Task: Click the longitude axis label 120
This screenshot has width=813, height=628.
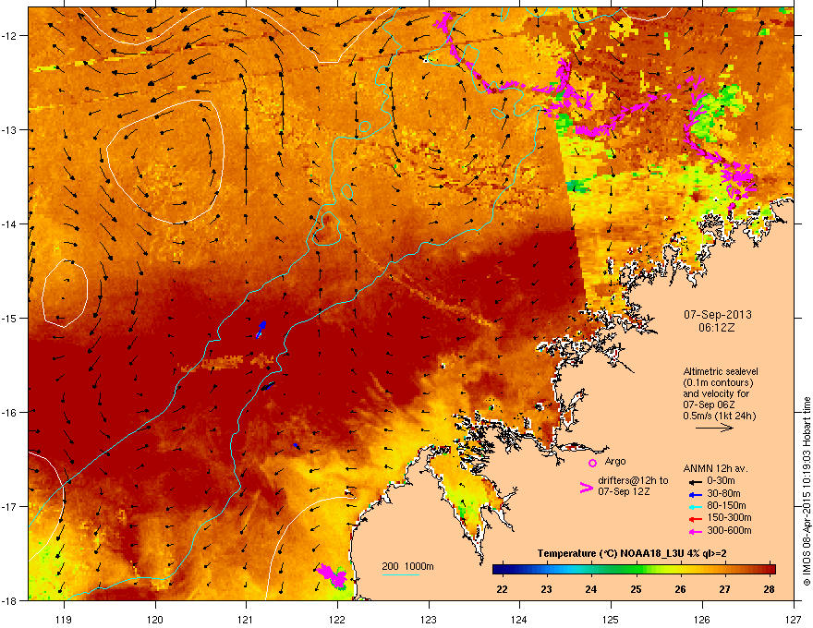Action: tap(155, 619)
